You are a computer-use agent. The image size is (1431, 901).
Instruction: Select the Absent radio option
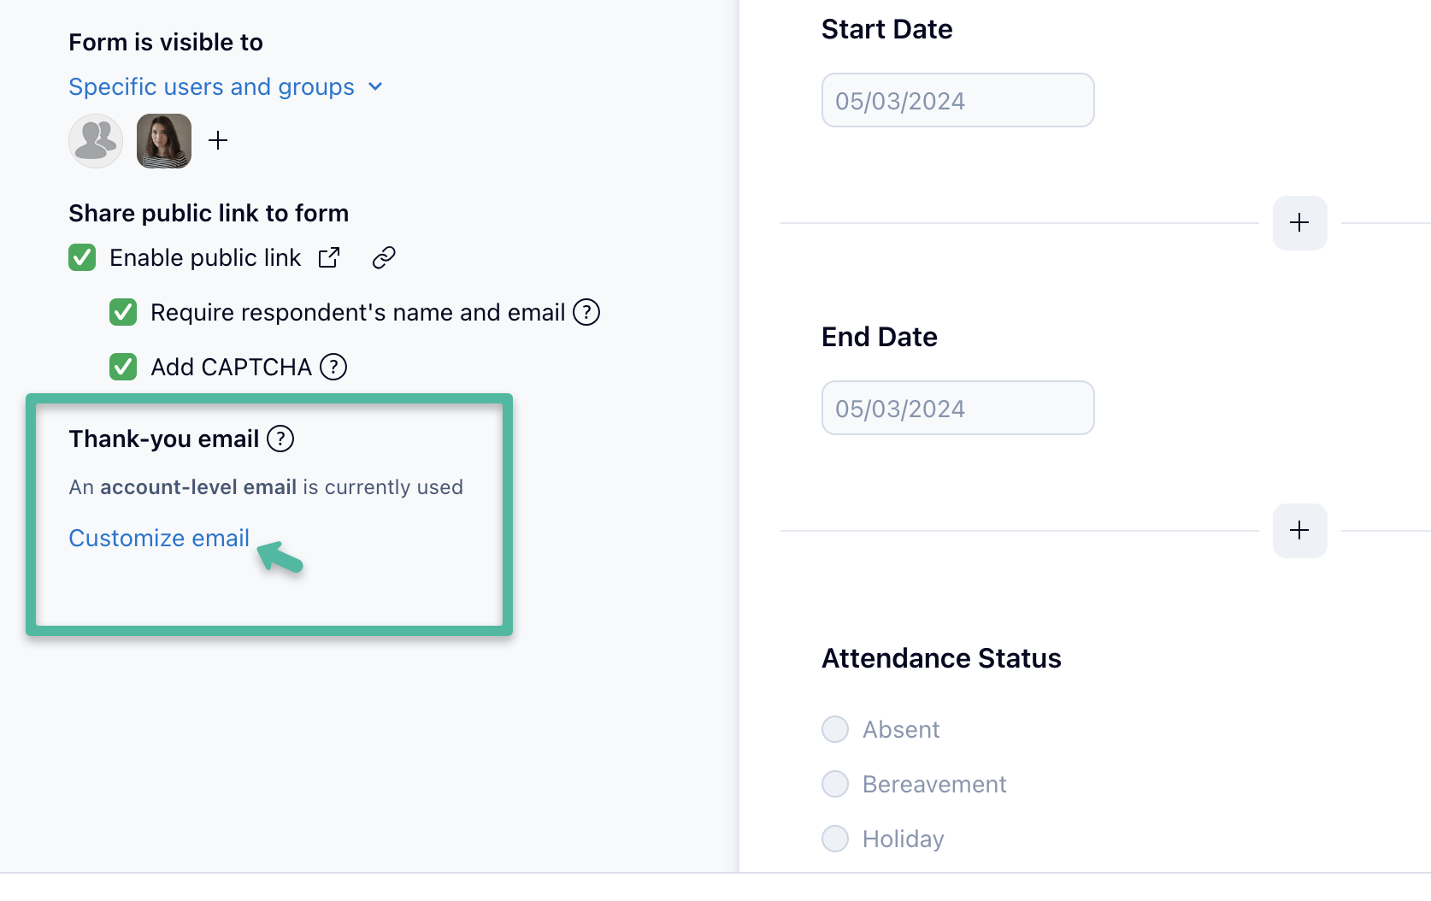(x=835, y=729)
